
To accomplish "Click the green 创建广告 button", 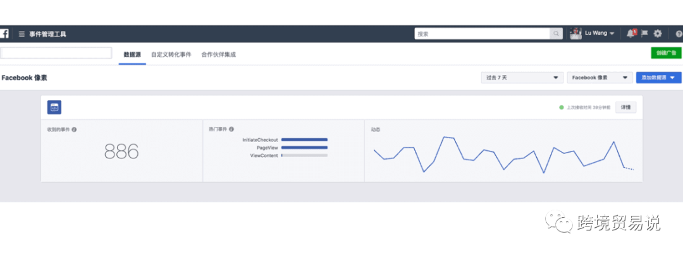I will [666, 53].
